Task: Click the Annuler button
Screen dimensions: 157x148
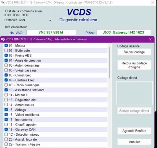Action: click(x=134, y=142)
